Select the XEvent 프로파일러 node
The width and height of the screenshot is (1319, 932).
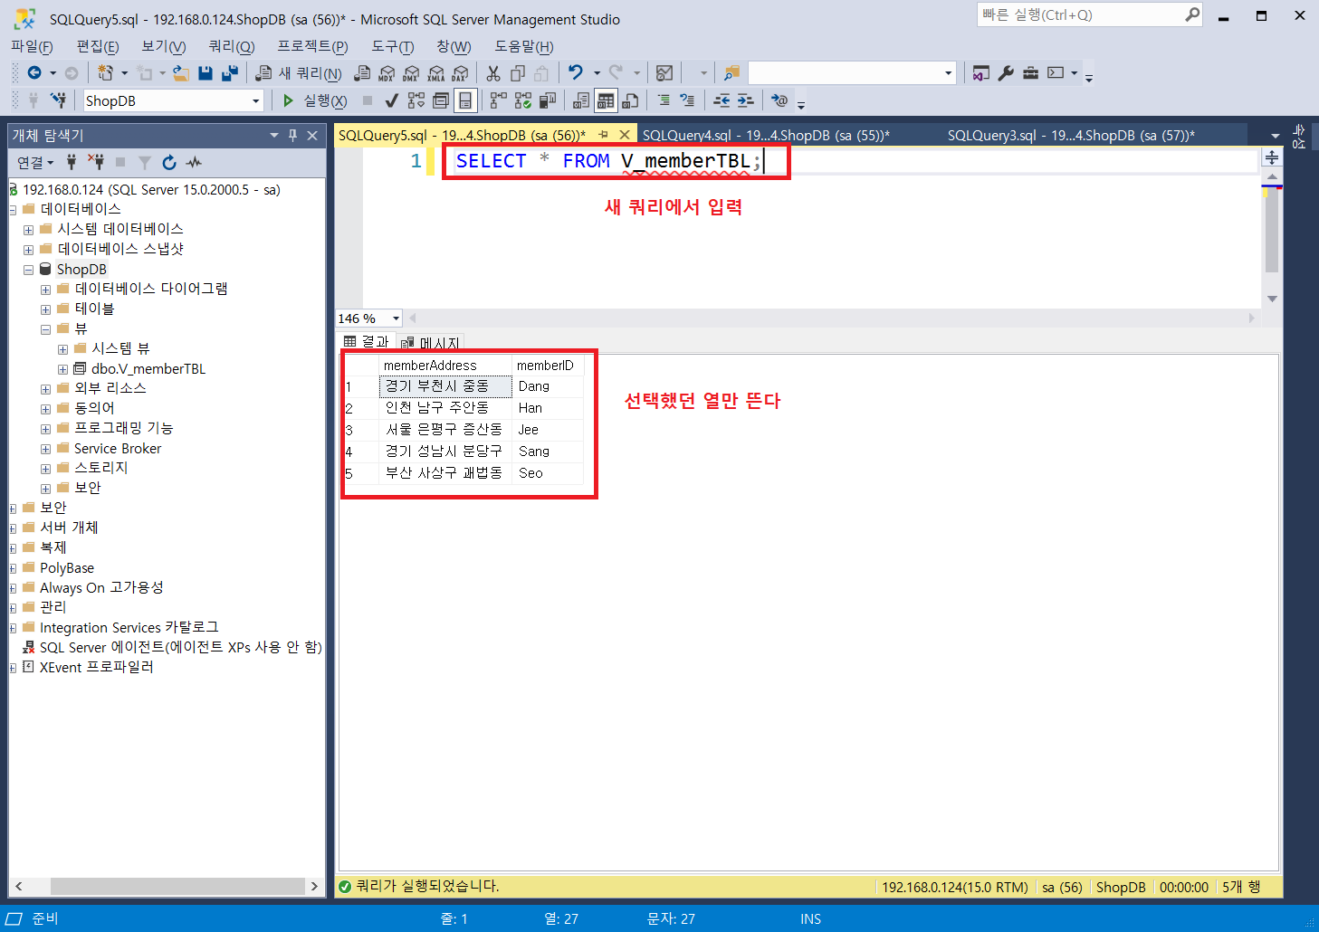(x=97, y=668)
